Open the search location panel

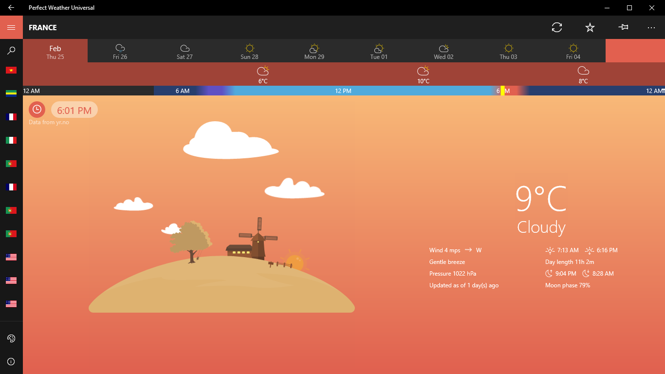pos(11,50)
